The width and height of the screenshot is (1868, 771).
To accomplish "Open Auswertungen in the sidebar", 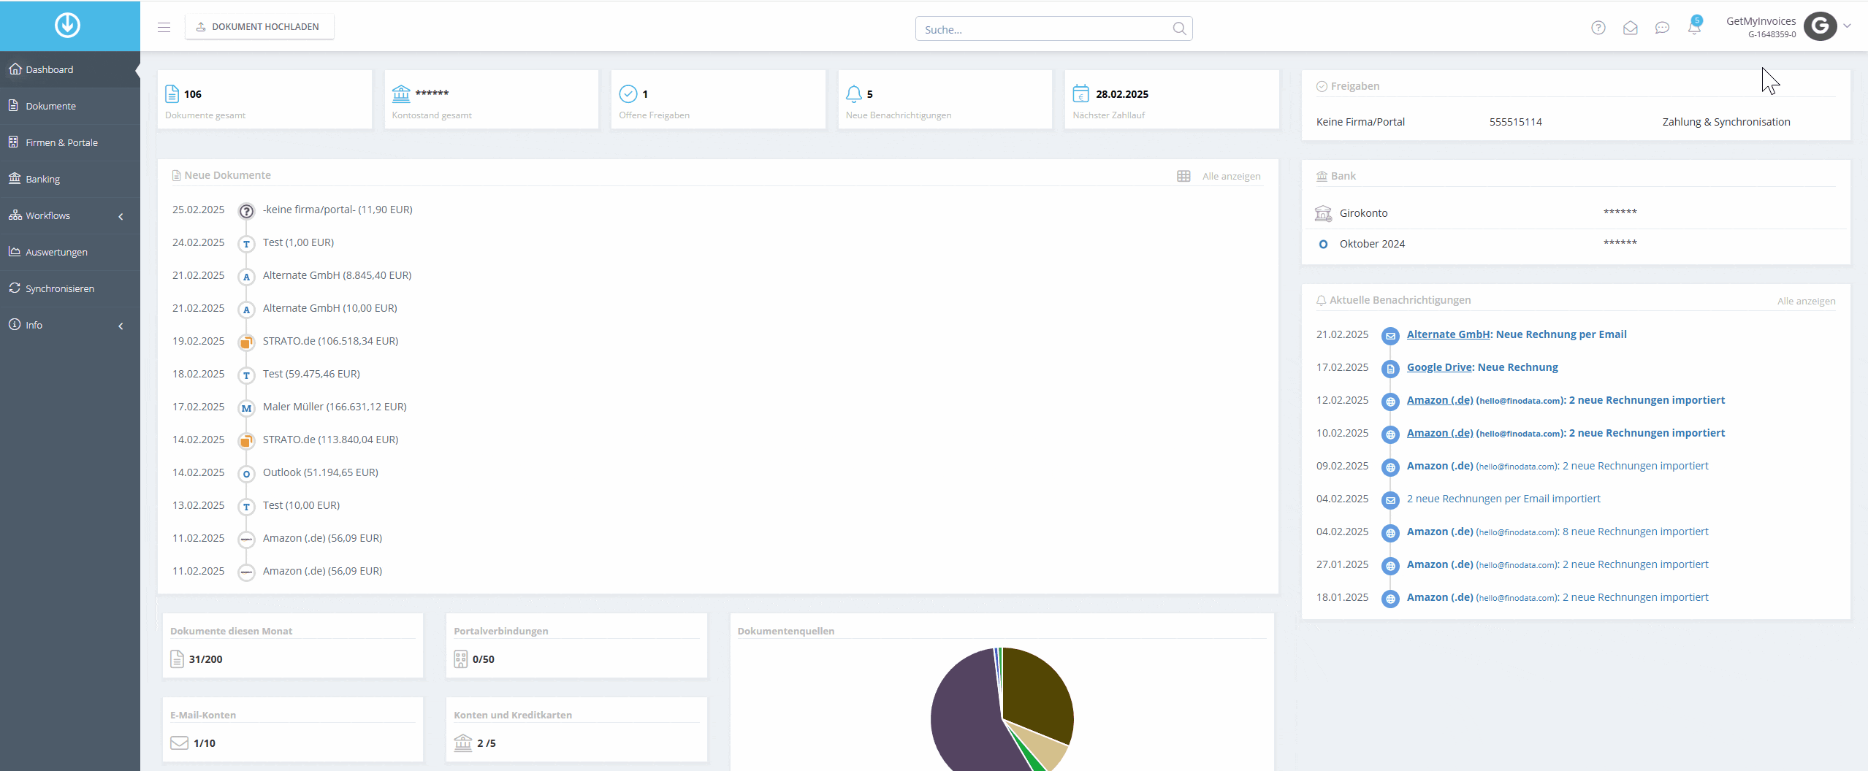I will [x=70, y=252].
